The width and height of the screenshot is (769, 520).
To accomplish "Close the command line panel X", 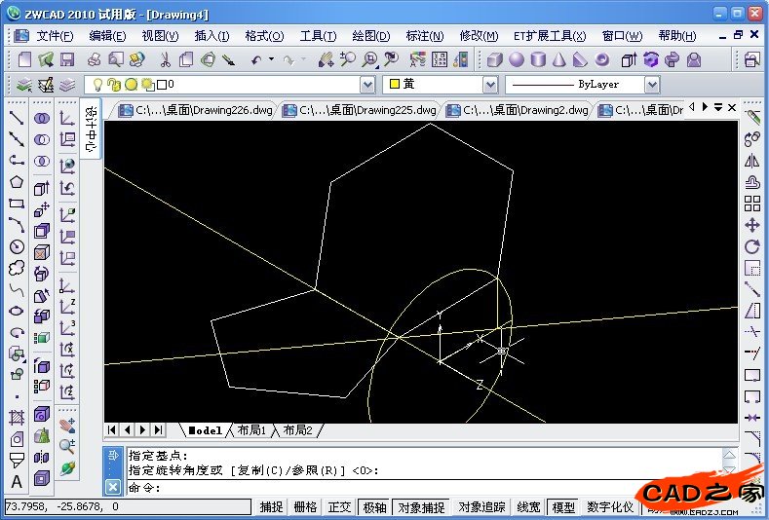I will click(x=113, y=487).
